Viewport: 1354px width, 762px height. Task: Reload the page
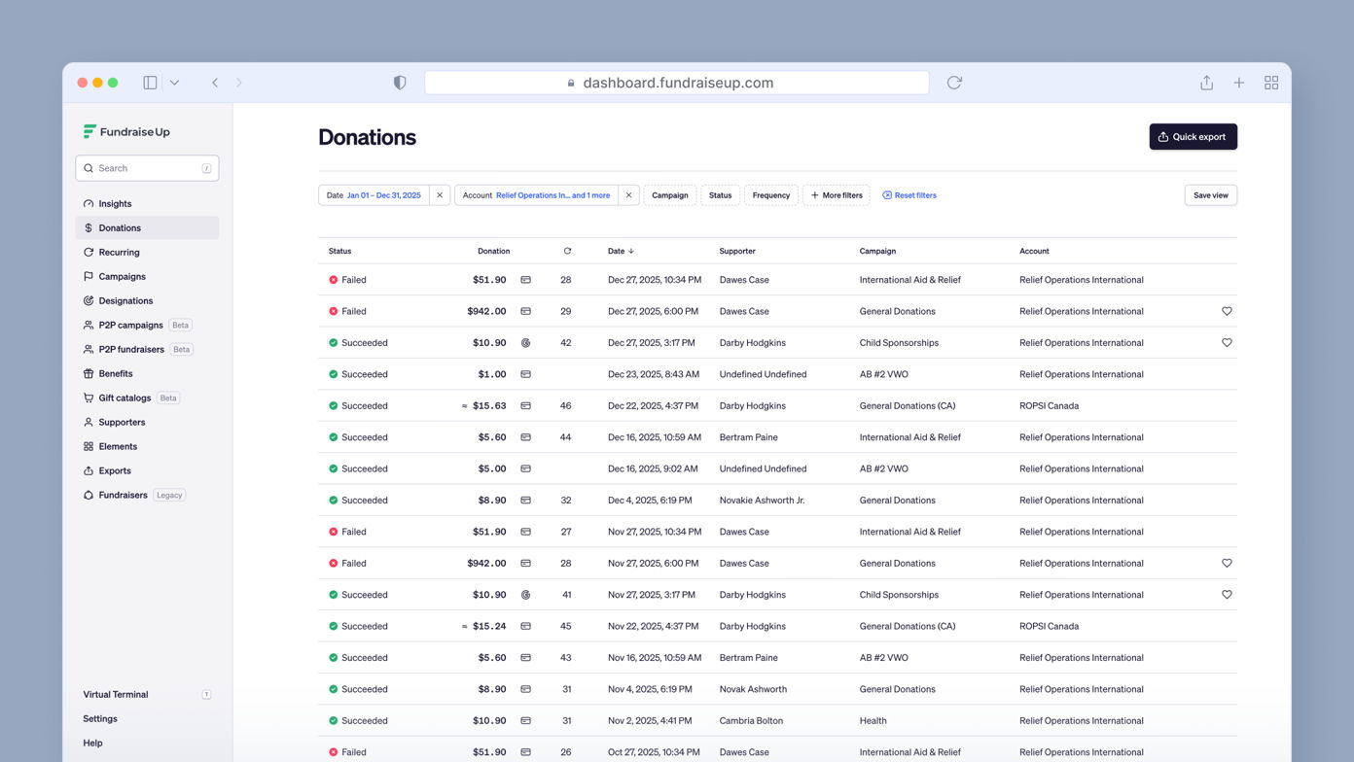coord(954,83)
